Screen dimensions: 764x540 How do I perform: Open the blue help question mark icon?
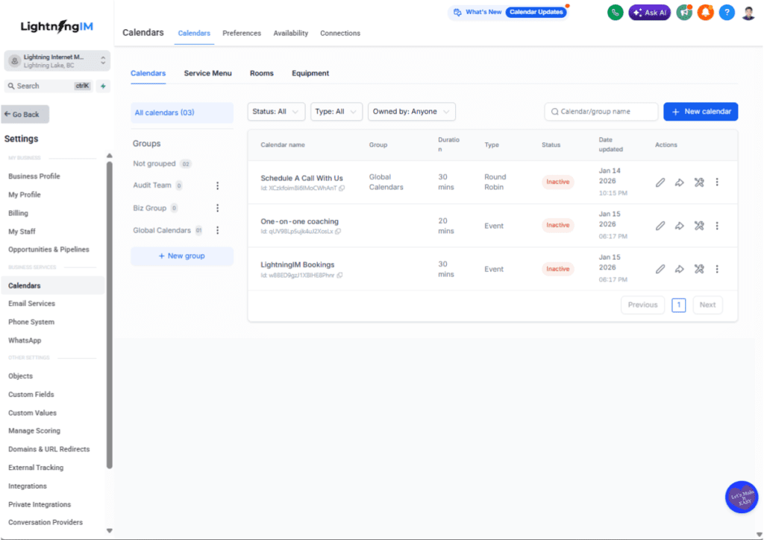pos(727,13)
